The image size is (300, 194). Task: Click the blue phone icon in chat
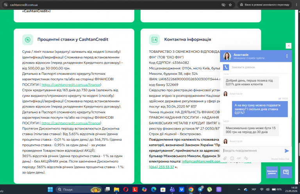coord(226,67)
